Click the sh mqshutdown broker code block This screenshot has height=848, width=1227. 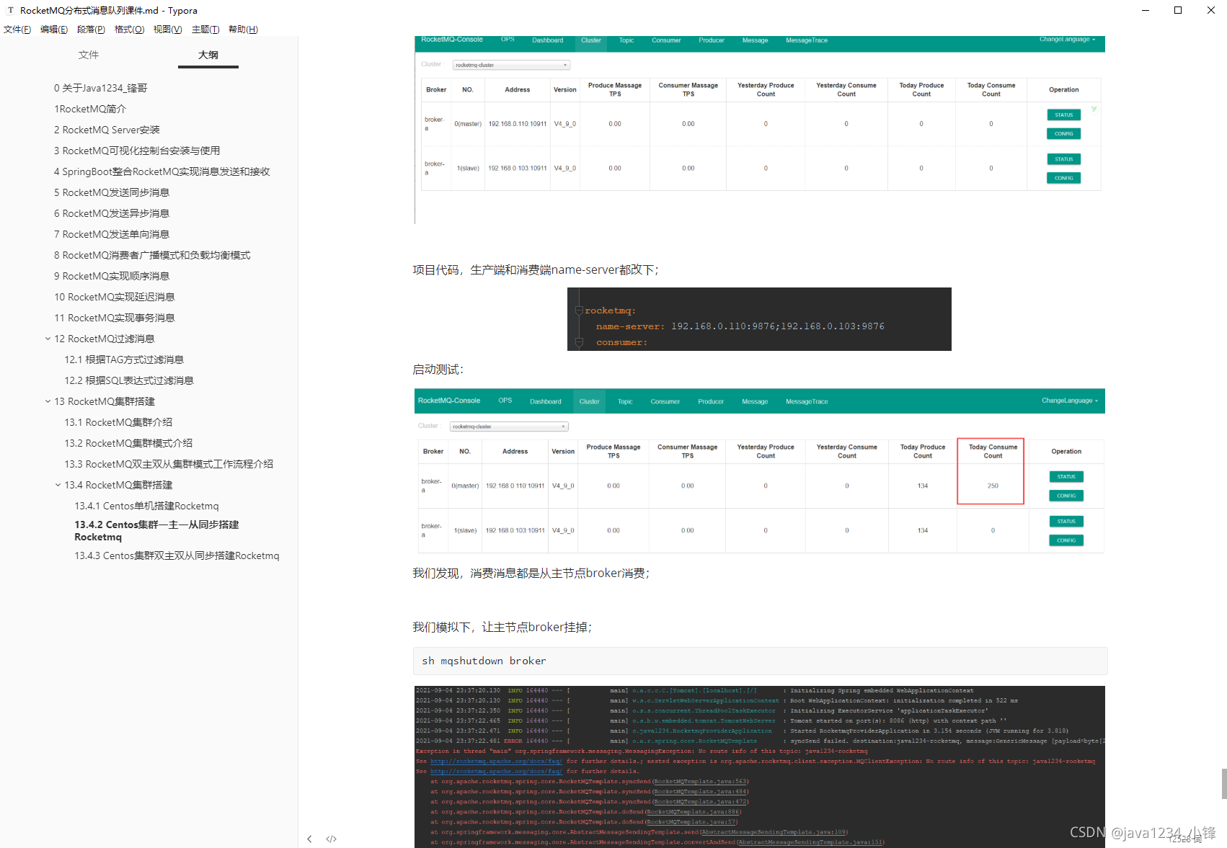point(760,661)
